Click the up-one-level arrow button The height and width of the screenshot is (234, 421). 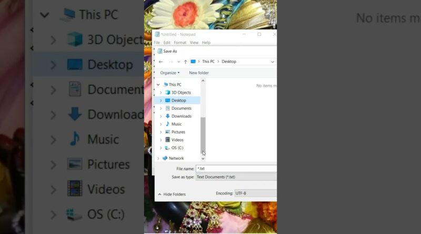coord(185,62)
